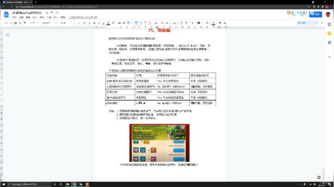Expand the bulleted list options arrow
334x187 pixels.
171,23
